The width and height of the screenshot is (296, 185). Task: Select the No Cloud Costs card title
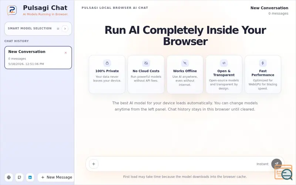[x=146, y=71]
